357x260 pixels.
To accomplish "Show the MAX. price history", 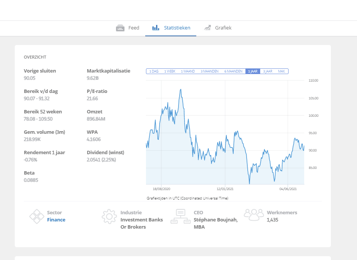I will pyautogui.click(x=282, y=71).
